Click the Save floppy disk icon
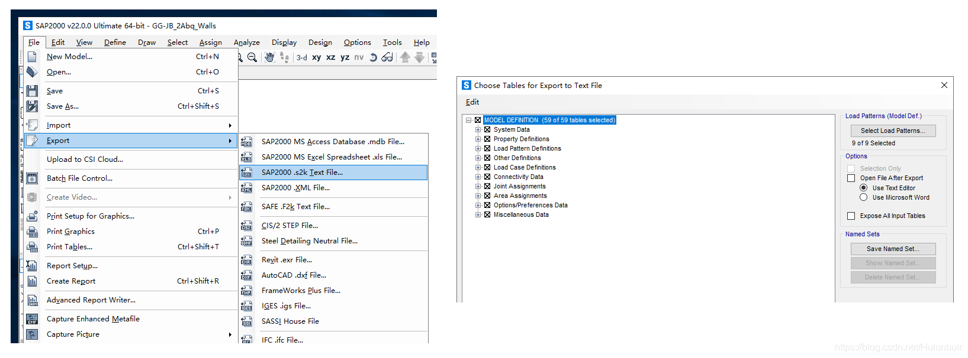 tap(32, 91)
